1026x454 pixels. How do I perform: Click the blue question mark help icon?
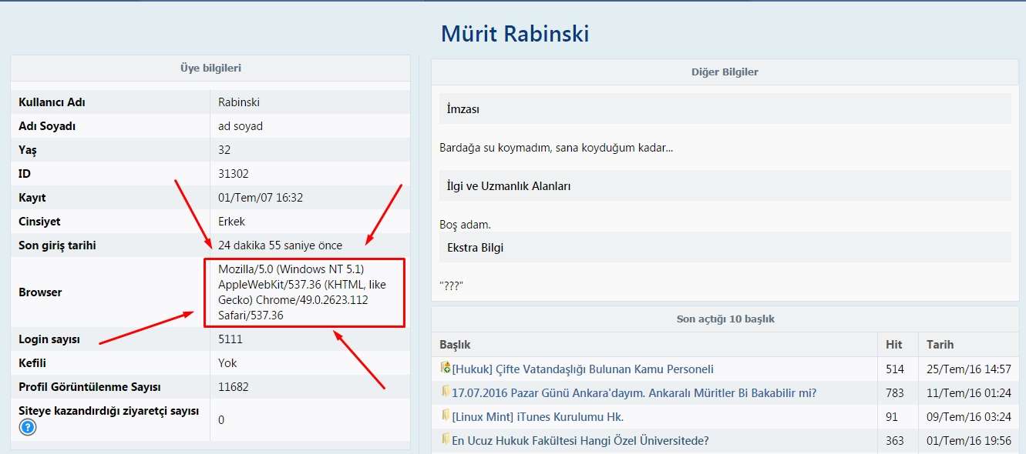28,427
